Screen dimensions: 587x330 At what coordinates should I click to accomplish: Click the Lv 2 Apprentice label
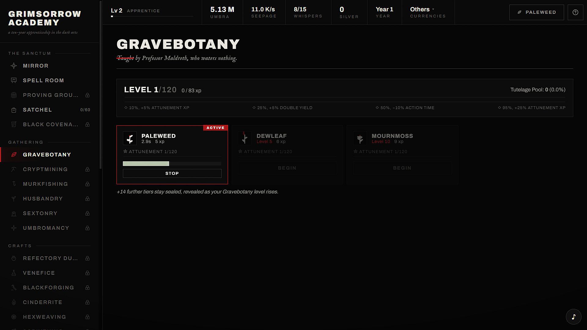coord(135,11)
